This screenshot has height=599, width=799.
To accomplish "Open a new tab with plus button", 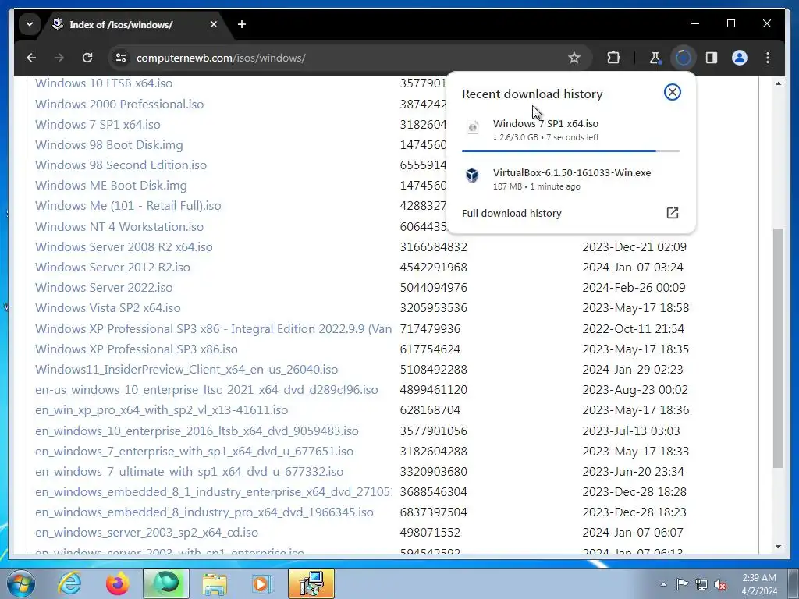I will point(242,24).
